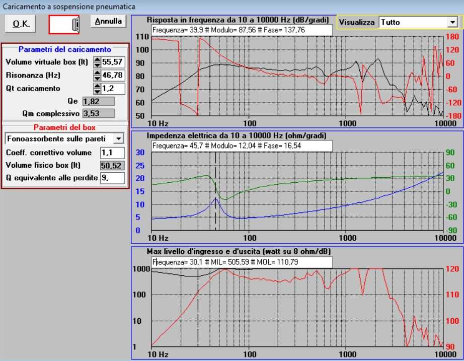Click the MIL/MOL readout Frequenza= 30,1
Image resolution: width=464 pixels, height=361 pixels.
tap(242, 262)
